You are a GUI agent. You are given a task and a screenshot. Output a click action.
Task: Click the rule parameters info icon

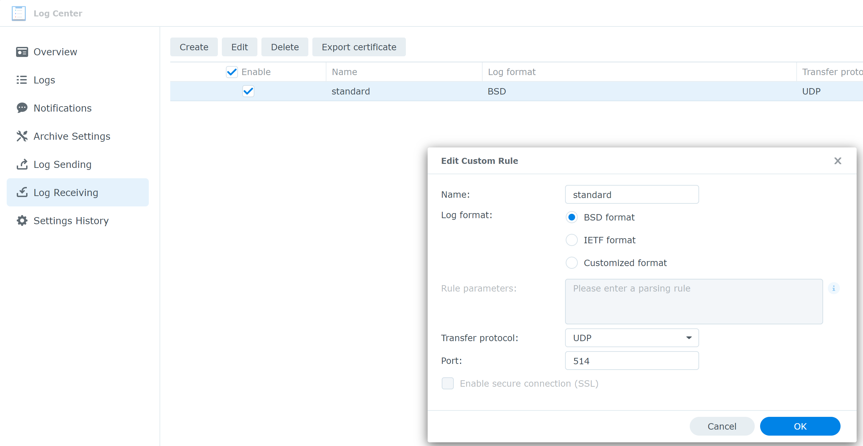834,288
